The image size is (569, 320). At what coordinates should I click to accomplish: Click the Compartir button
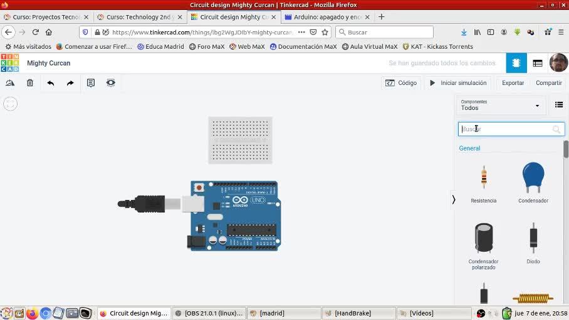click(549, 83)
